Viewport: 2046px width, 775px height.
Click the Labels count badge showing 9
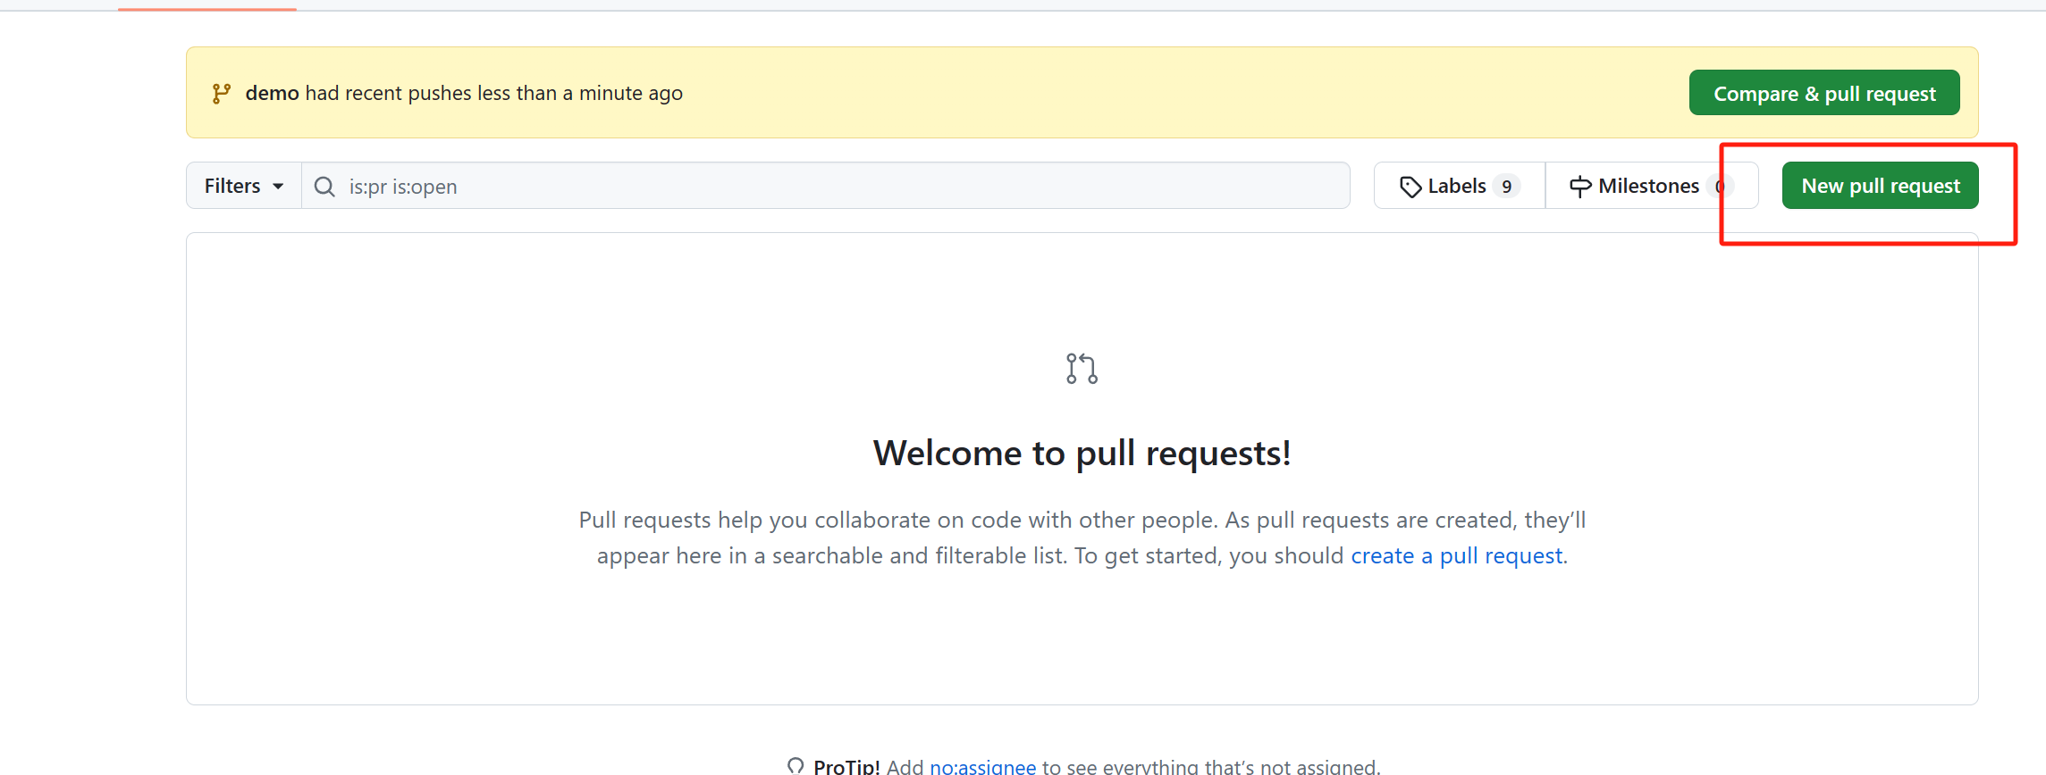coord(1506,187)
